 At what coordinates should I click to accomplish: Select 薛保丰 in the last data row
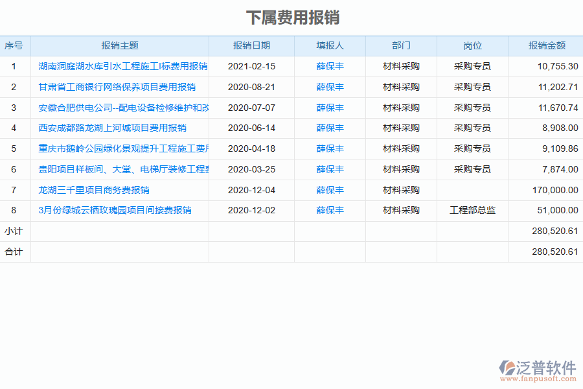330,210
